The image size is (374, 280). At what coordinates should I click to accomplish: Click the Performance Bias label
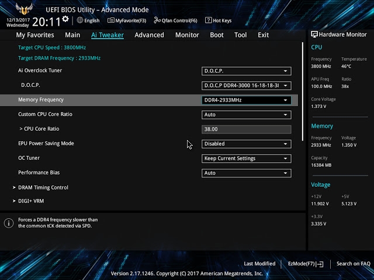[39, 173]
